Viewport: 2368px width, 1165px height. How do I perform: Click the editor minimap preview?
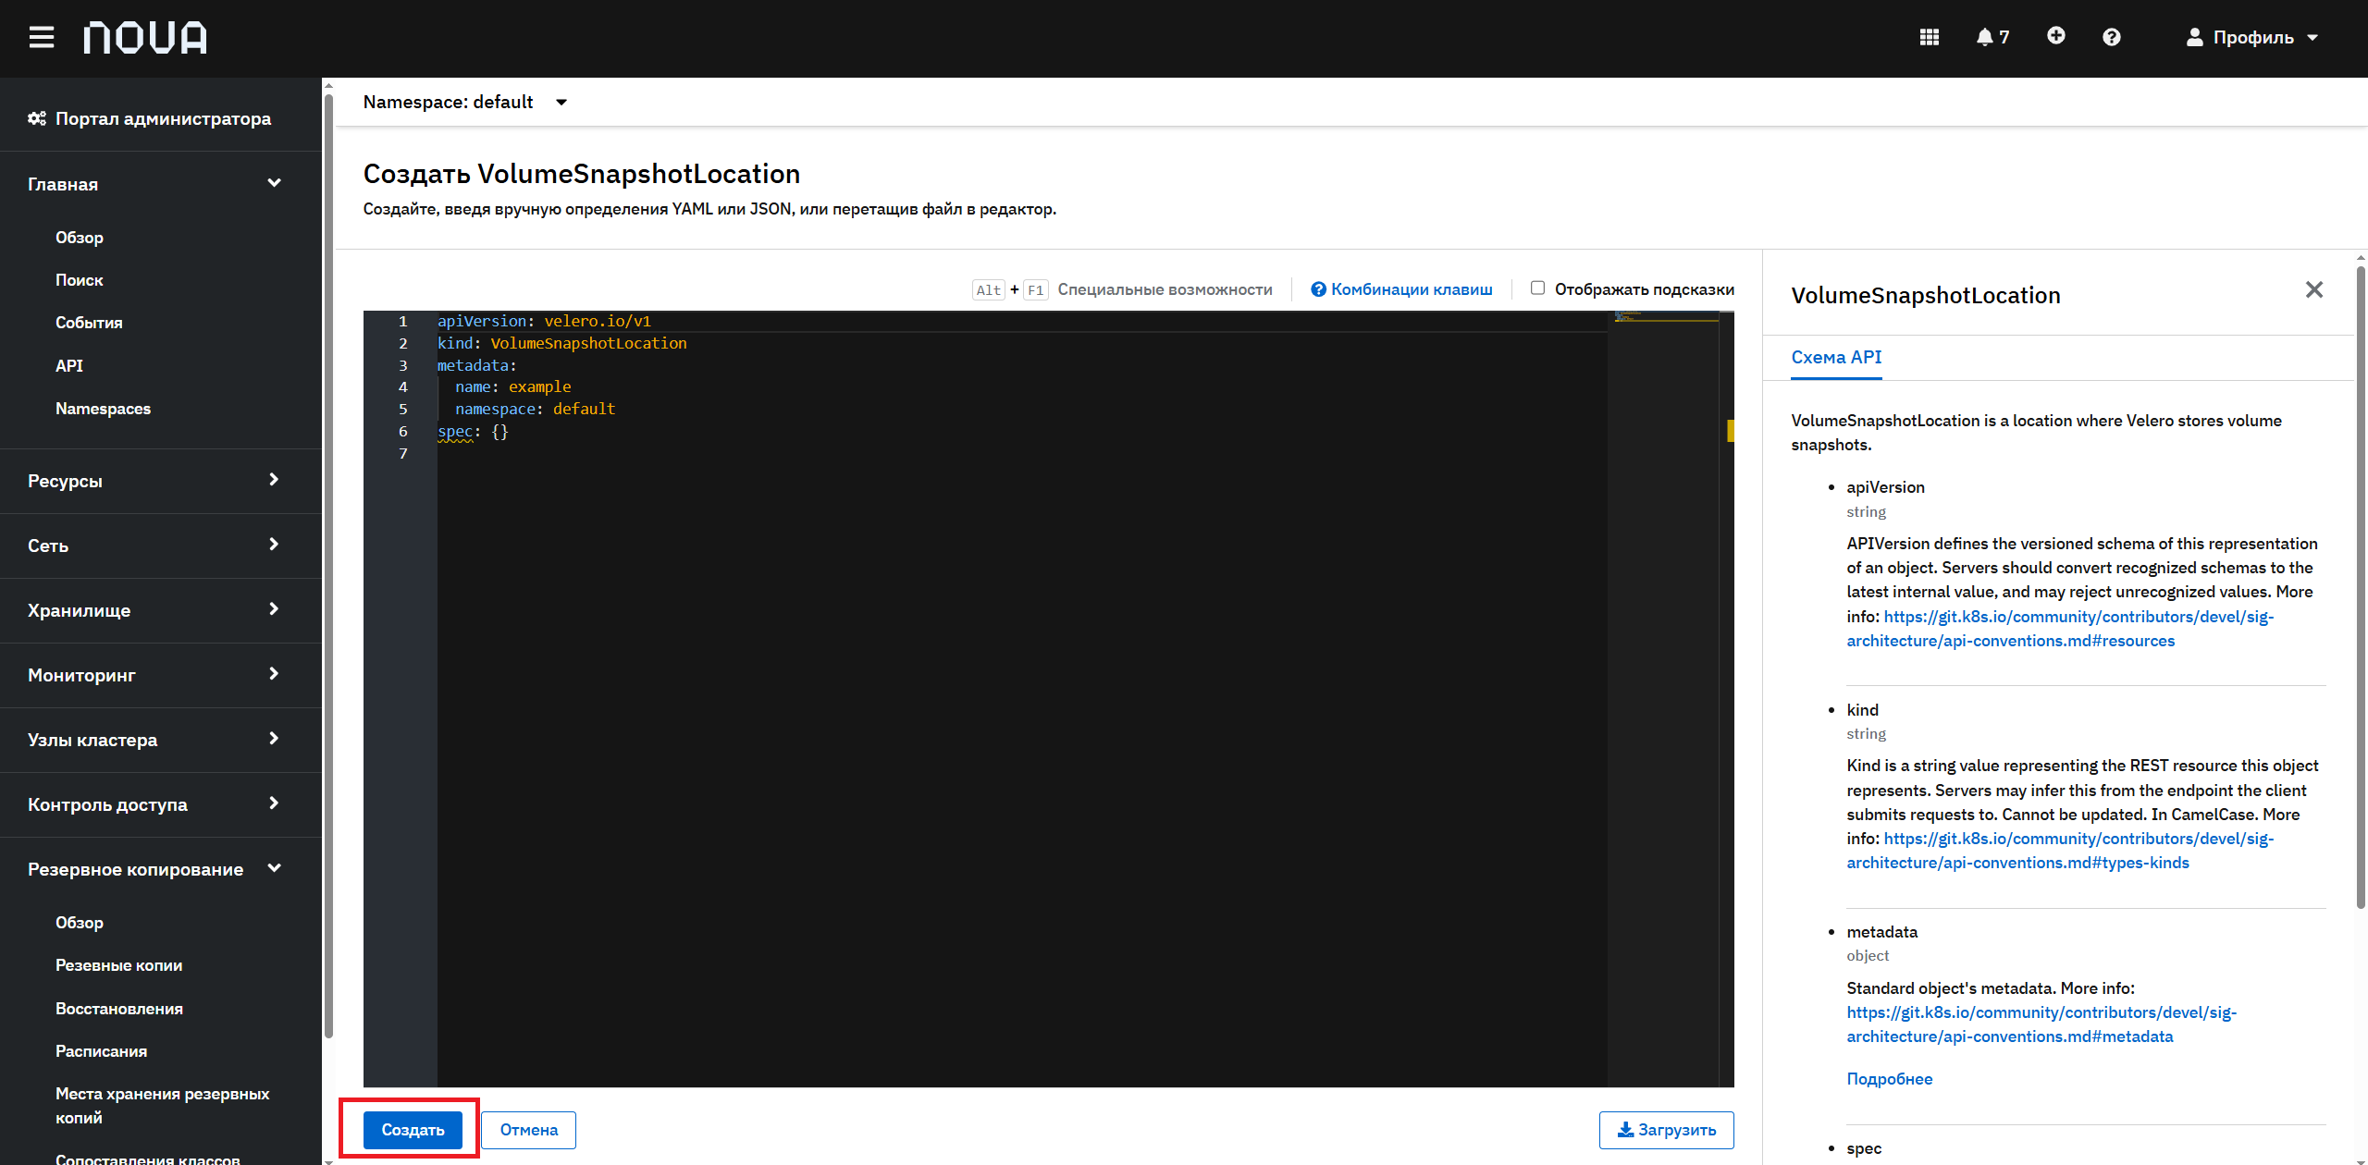[1665, 316]
